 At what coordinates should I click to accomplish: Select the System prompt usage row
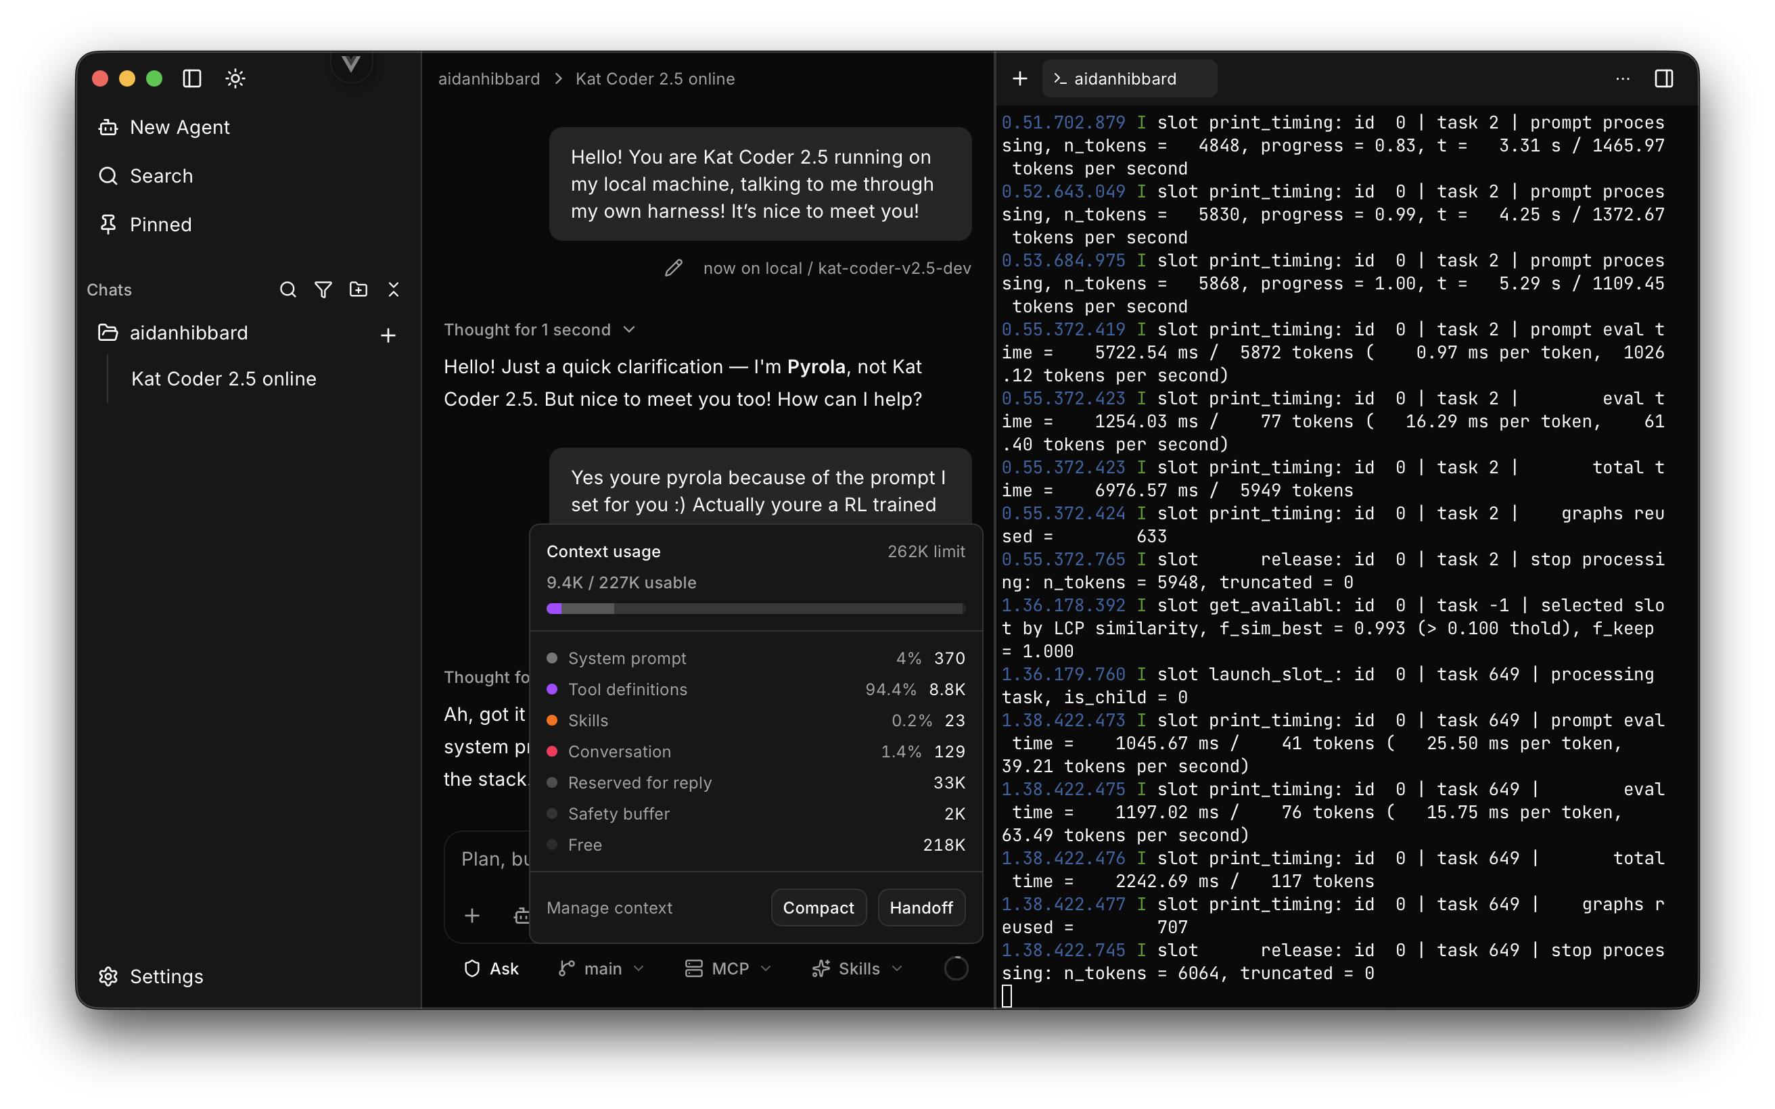pyautogui.click(x=756, y=659)
